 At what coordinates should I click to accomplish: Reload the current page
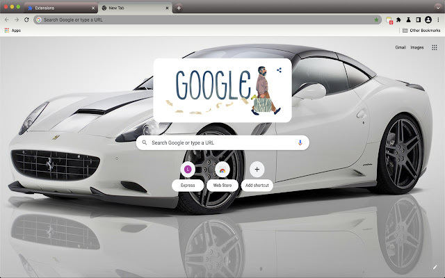pyautogui.click(x=26, y=20)
